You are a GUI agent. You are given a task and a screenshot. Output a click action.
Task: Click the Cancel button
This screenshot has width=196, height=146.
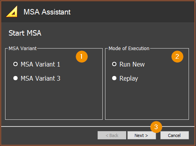pyautogui.click(x=174, y=135)
